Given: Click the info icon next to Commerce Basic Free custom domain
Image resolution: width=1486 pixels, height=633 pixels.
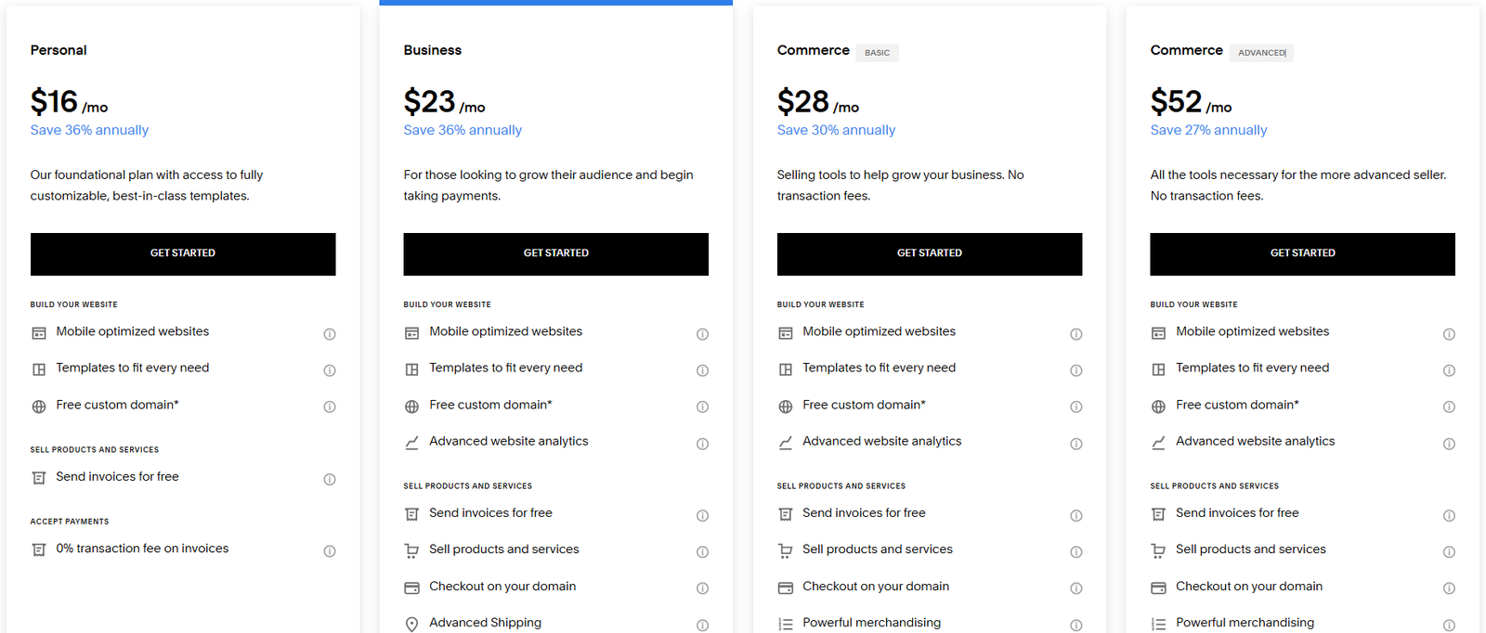Looking at the screenshot, I should (x=1076, y=407).
